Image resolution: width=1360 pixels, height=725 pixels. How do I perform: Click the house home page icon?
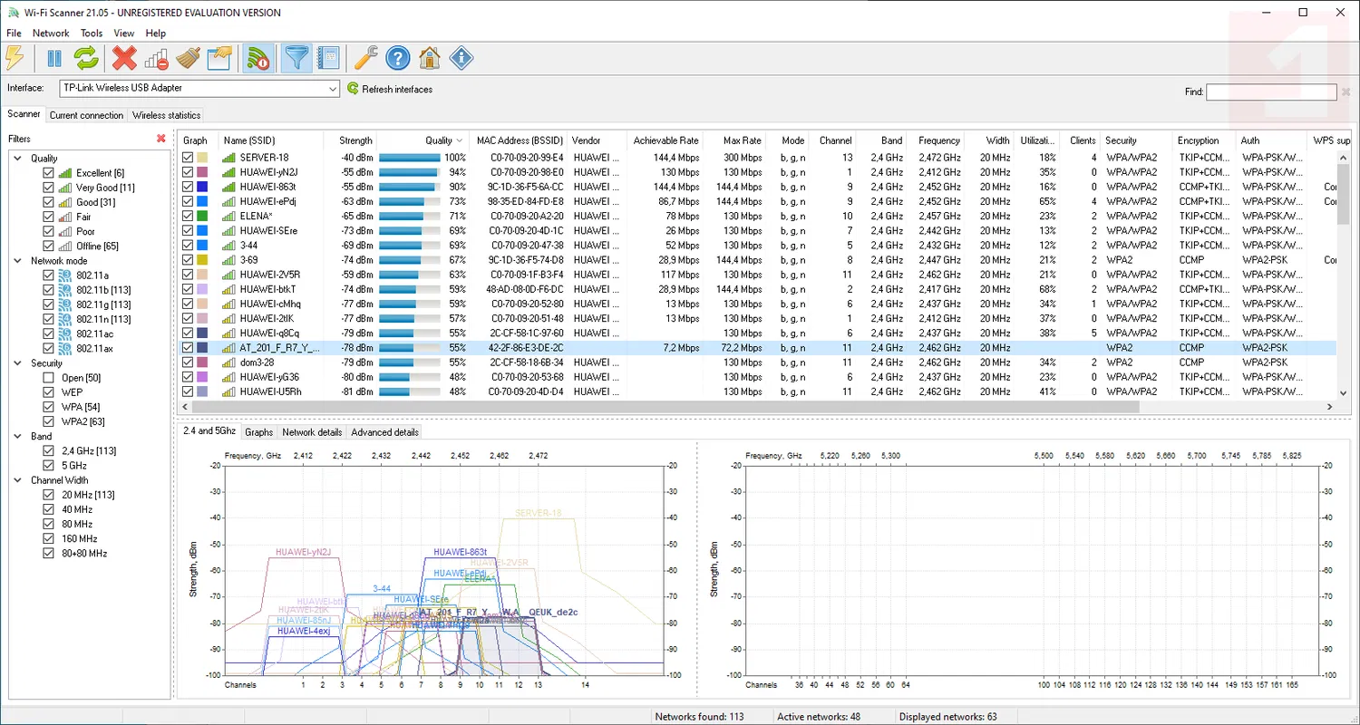pyautogui.click(x=430, y=59)
